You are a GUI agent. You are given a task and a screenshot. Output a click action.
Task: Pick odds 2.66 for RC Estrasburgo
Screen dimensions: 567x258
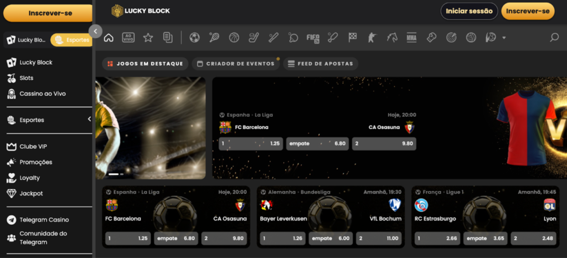437,239
